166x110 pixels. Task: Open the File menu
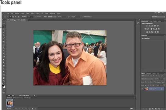click(x=8, y=13)
